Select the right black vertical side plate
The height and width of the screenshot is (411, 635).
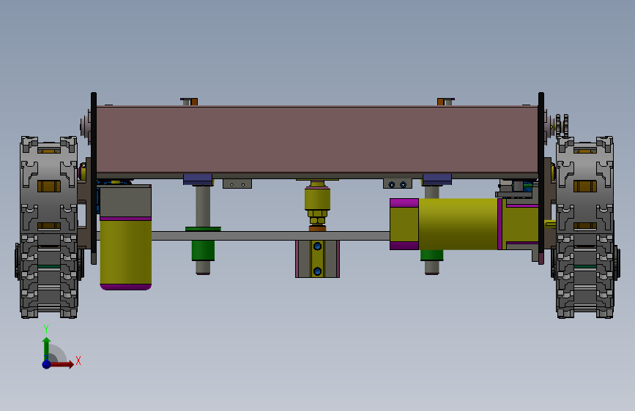[541, 178]
